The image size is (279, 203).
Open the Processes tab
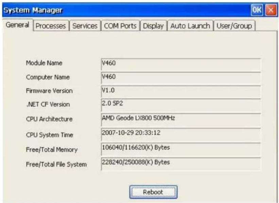51,26
